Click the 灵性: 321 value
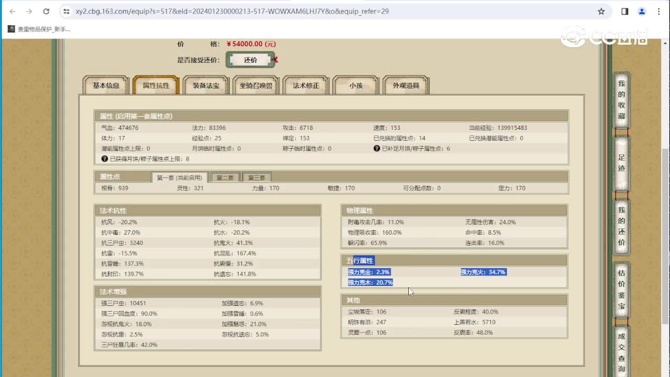Viewport: 670px width, 377px height. pyautogui.click(x=190, y=188)
